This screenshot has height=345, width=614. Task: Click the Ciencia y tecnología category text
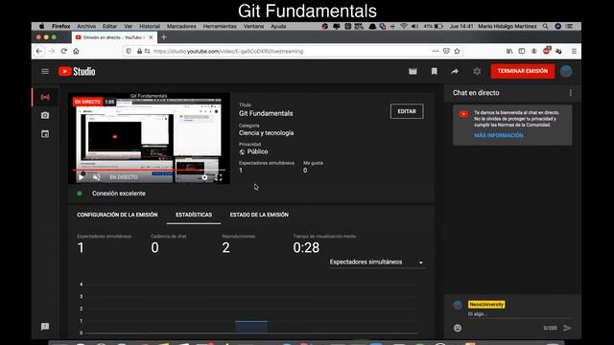coord(267,133)
